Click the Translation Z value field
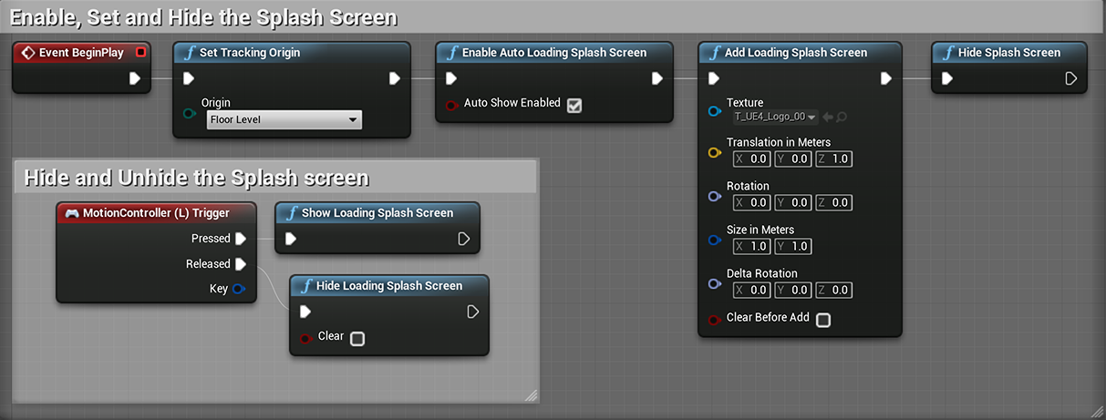 coord(834,159)
